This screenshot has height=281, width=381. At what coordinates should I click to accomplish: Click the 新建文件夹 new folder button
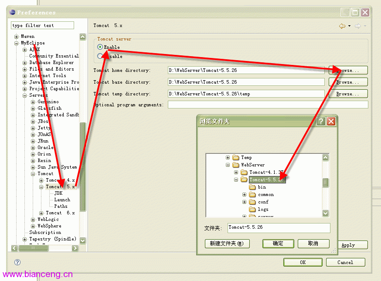[x=227, y=244]
